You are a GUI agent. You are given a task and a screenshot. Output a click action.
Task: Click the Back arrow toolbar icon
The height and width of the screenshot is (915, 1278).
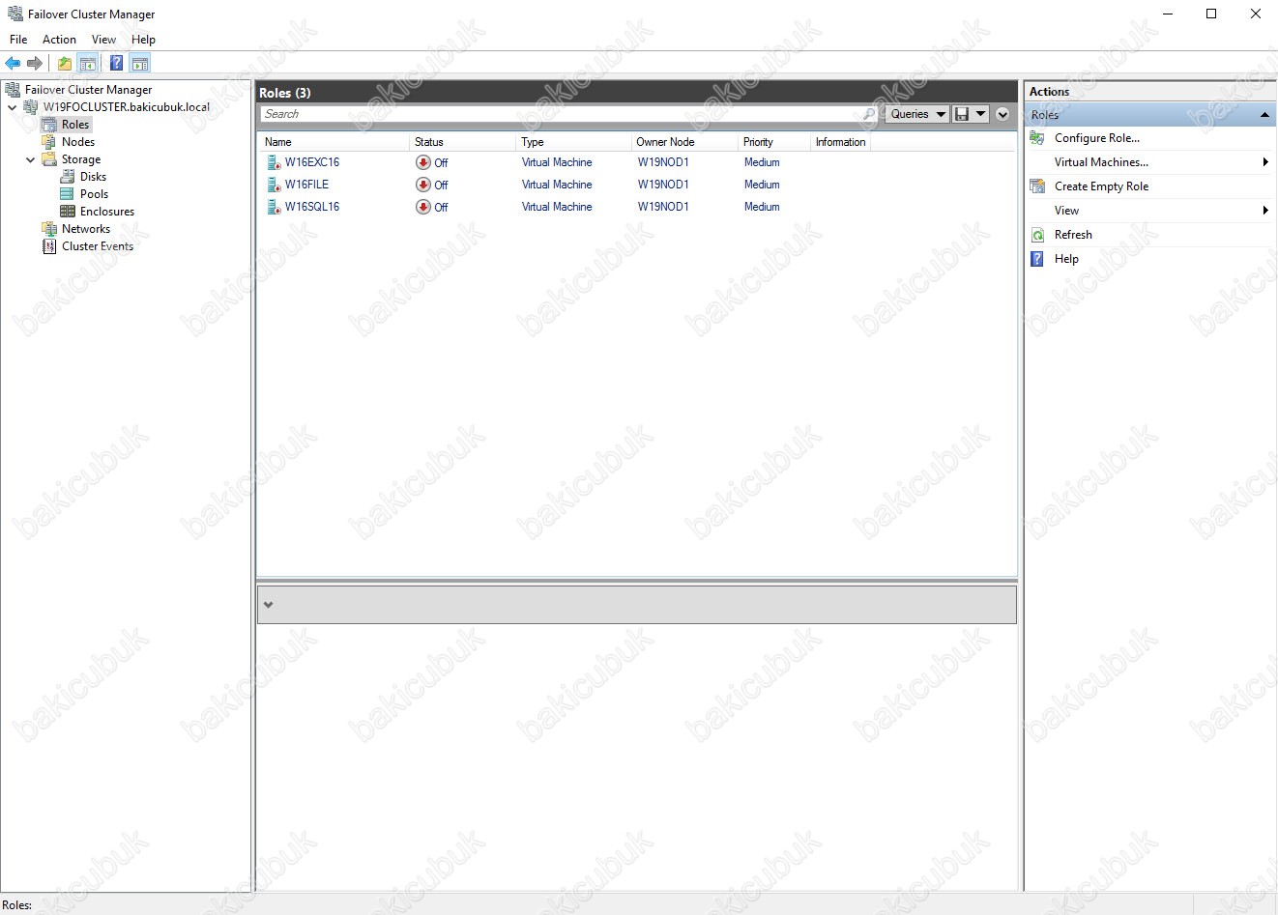tap(13, 63)
